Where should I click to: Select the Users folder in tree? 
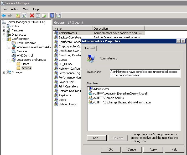25,64
